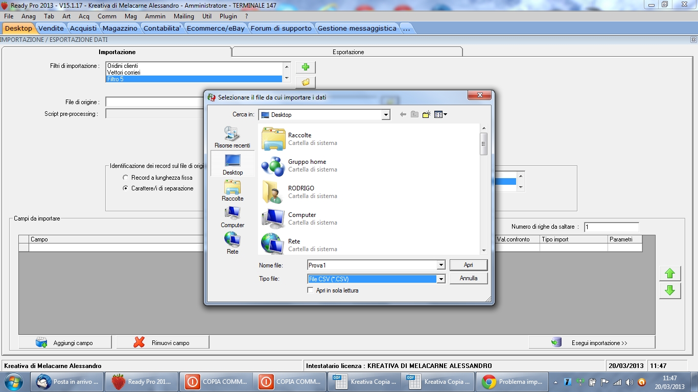Viewport: 698px width, 392px height.
Task: Click the Tipo import column header
Action: tap(573, 239)
